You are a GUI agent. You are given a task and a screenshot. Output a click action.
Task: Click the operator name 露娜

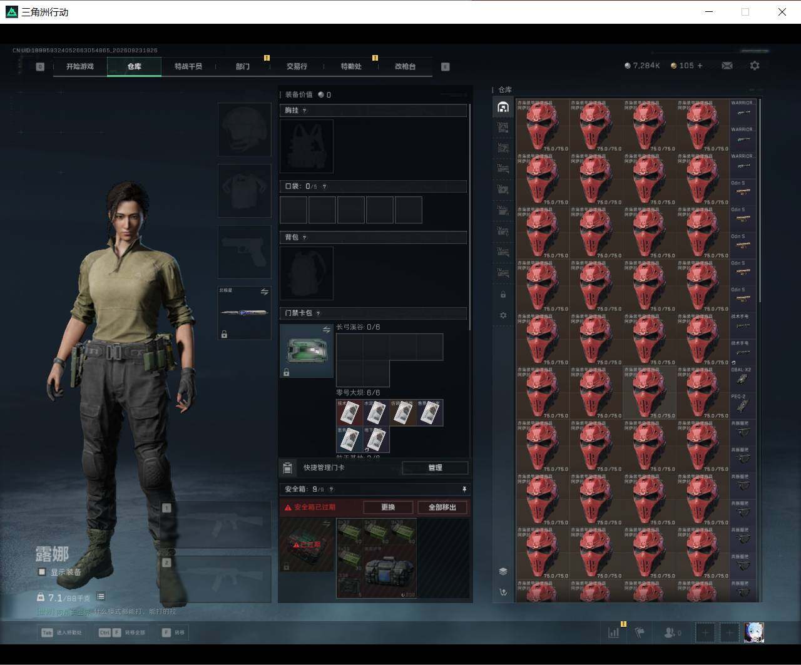52,554
